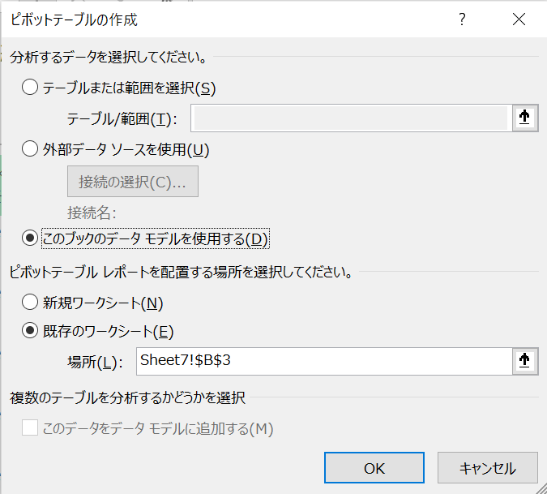The width and height of the screenshot is (547, 494).
Task: Click the テーブル/範囲(T): label
Action: pyautogui.click(x=122, y=119)
